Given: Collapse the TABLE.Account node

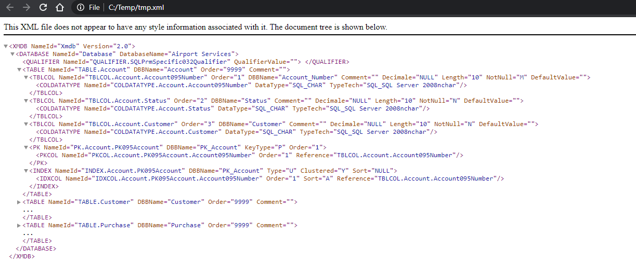Looking at the screenshot, I should click(x=20, y=70).
